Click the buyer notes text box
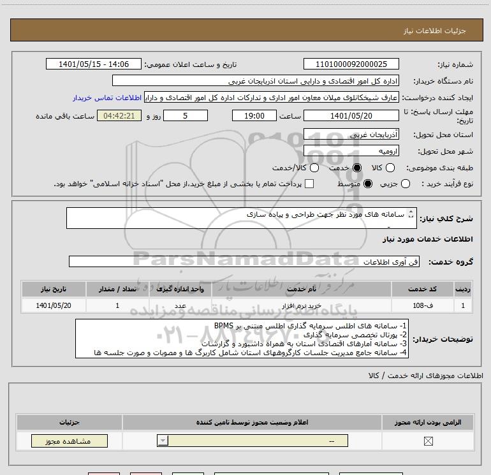The image size is (491, 475). (242, 339)
